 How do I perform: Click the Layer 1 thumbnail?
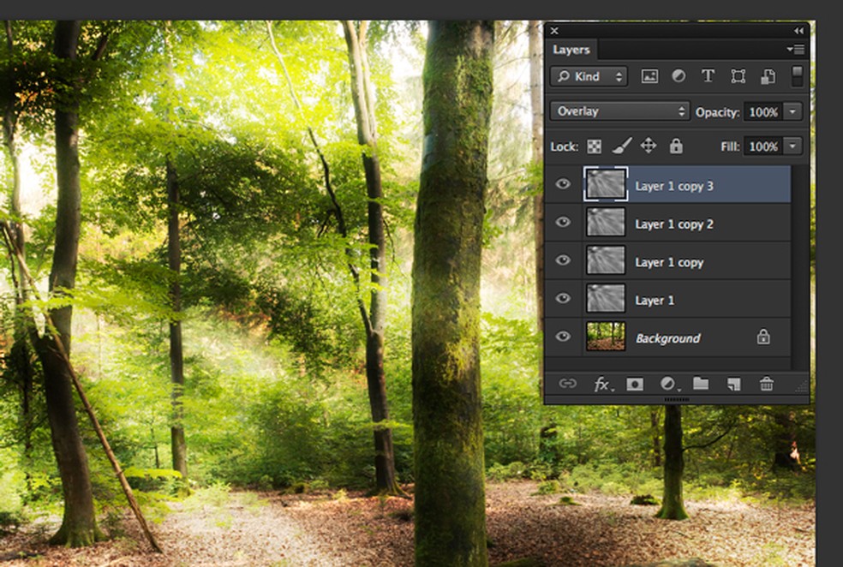tap(605, 299)
